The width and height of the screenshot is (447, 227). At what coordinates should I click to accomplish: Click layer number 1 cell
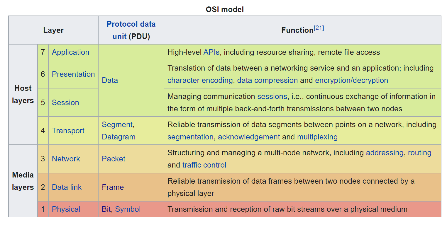tap(43, 209)
